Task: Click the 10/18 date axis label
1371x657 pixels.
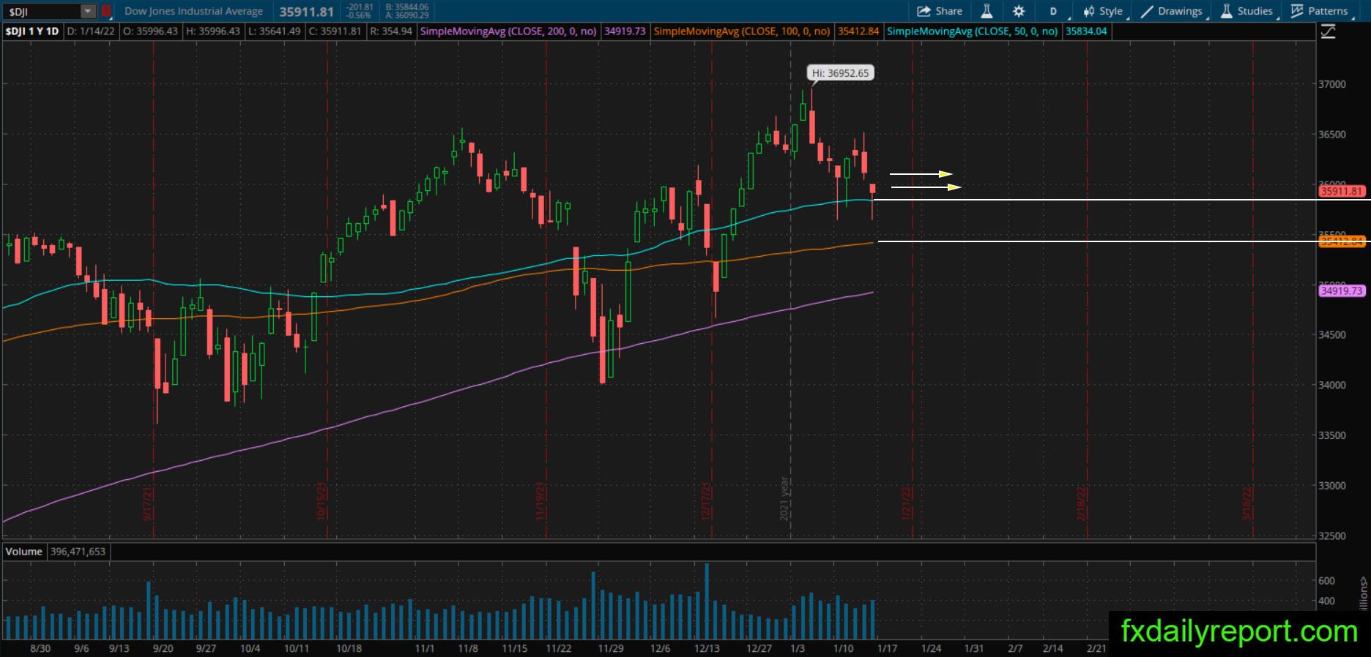Action: [x=349, y=648]
